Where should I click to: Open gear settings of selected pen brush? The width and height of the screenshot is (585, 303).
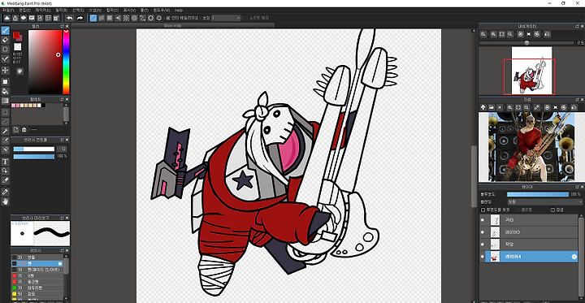(59, 263)
